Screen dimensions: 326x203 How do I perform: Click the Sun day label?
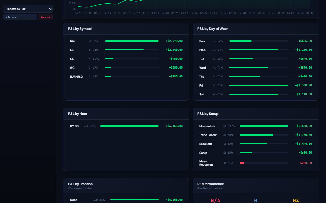pyautogui.click(x=202, y=41)
